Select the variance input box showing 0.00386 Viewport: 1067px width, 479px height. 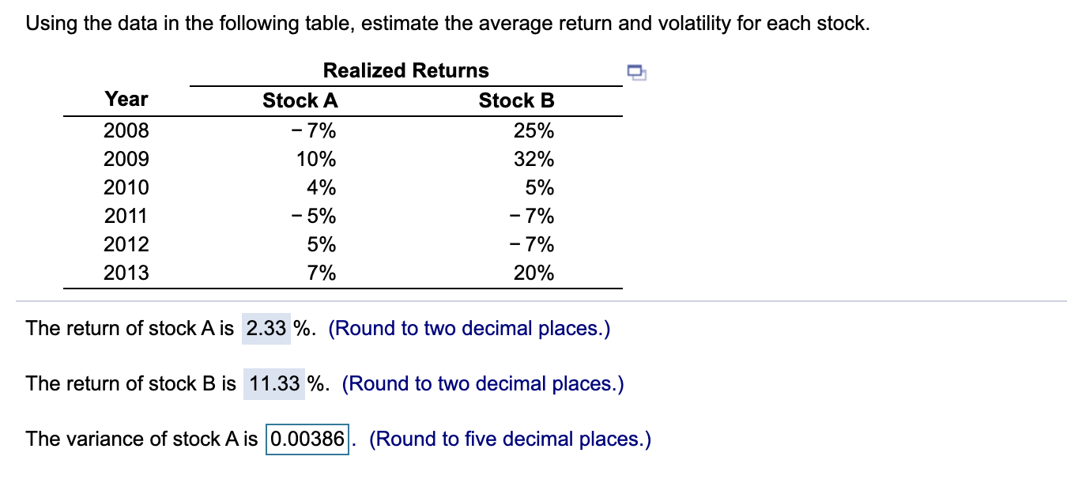coord(307,439)
